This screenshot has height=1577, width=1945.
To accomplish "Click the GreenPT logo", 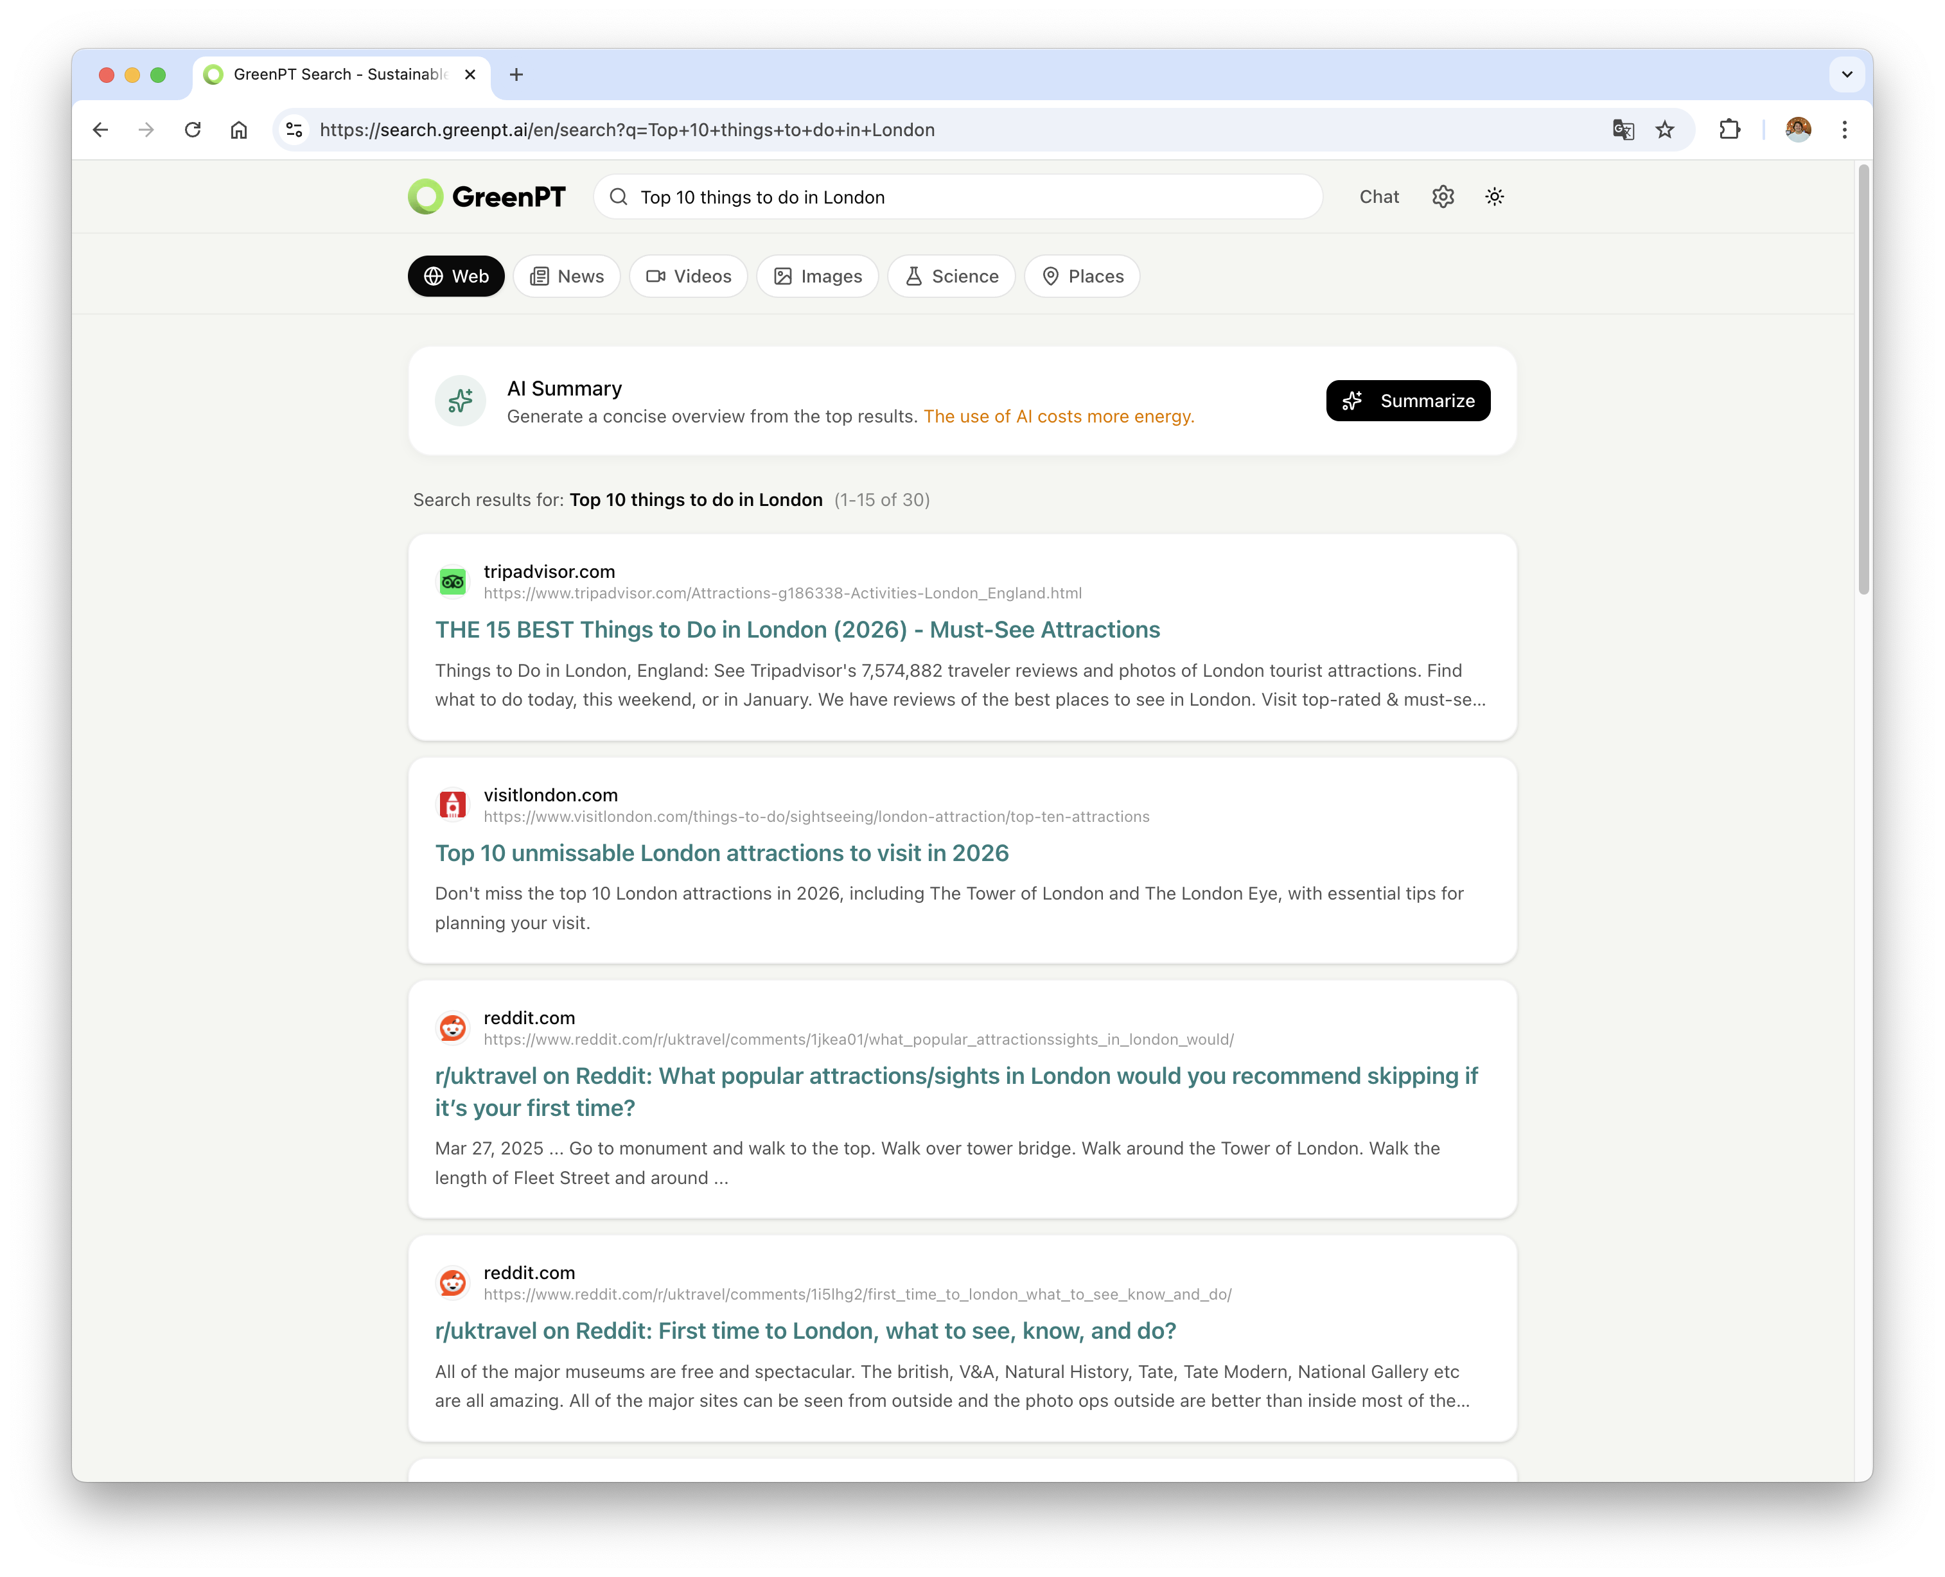I will [x=486, y=196].
